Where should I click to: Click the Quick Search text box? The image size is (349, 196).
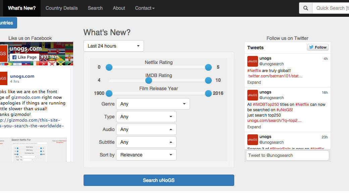click(331, 8)
